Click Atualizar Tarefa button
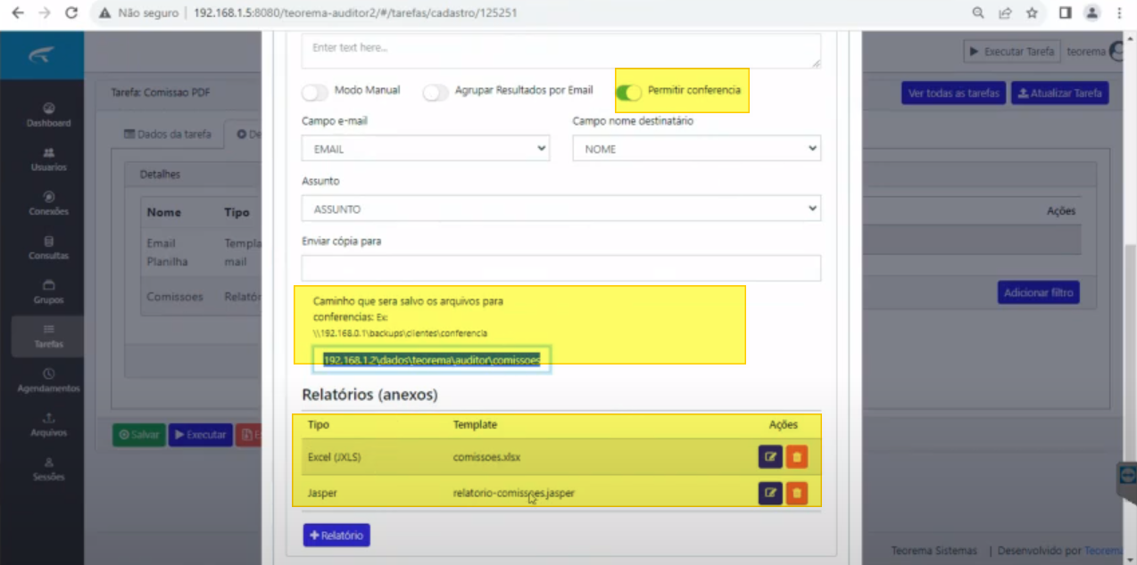 (x=1060, y=93)
